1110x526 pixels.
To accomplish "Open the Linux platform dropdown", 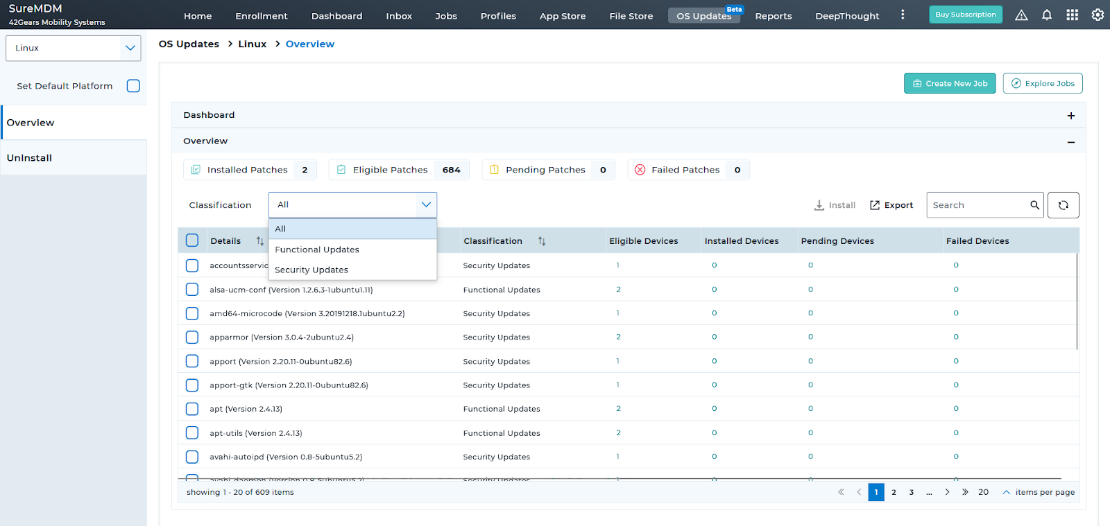I will pyautogui.click(x=73, y=49).
